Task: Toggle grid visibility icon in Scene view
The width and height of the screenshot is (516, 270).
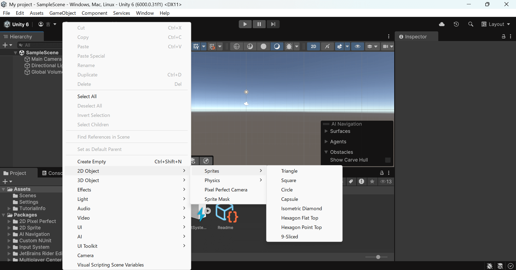Action: point(196,46)
